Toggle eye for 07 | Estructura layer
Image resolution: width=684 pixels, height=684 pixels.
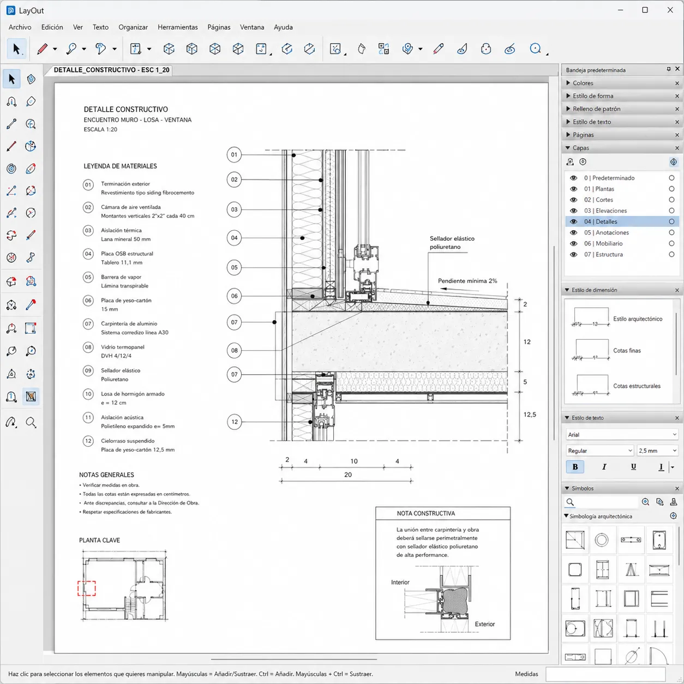(573, 254)
